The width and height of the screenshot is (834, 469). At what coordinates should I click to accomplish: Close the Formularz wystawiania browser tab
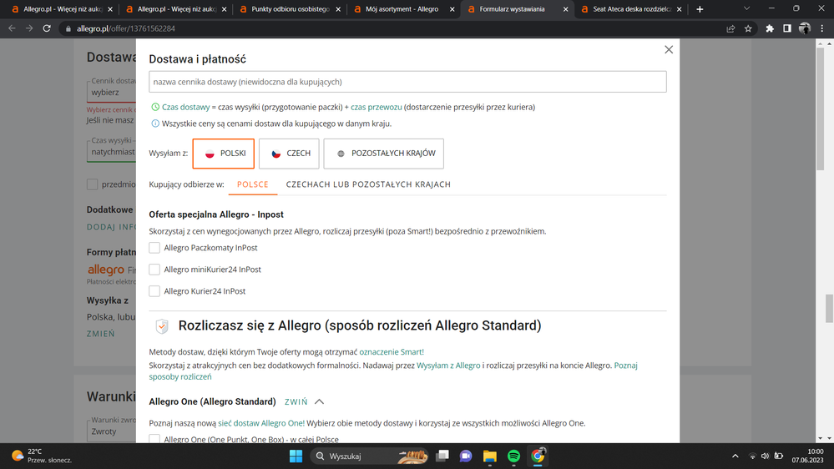coord(565,9)
